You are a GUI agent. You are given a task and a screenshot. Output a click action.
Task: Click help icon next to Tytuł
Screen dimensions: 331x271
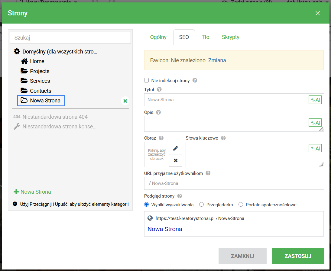pos(159,89)
